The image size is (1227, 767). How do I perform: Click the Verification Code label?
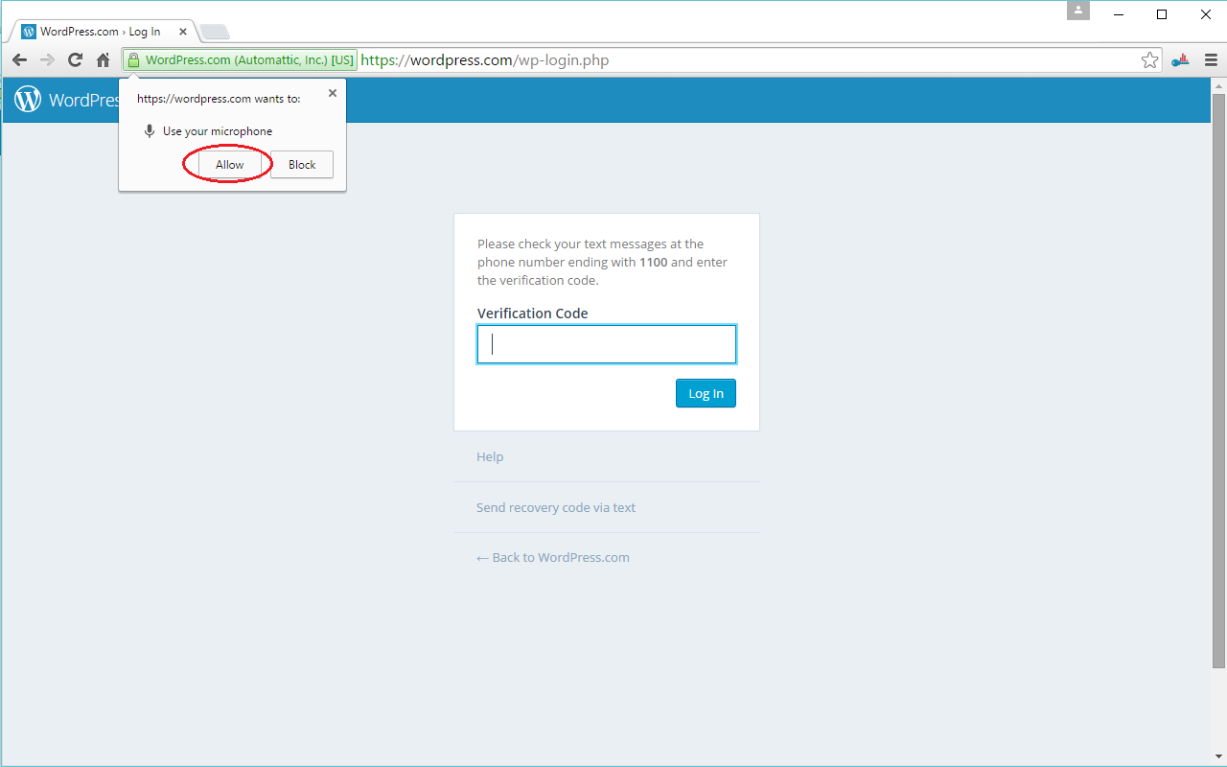click(x=533, y=314)
